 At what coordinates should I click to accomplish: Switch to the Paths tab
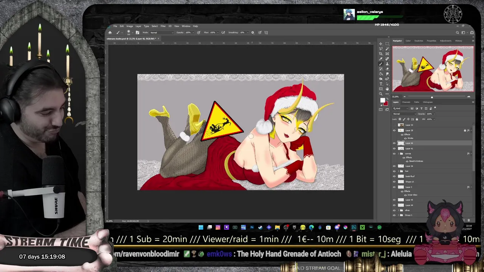(x=417, y=102)
